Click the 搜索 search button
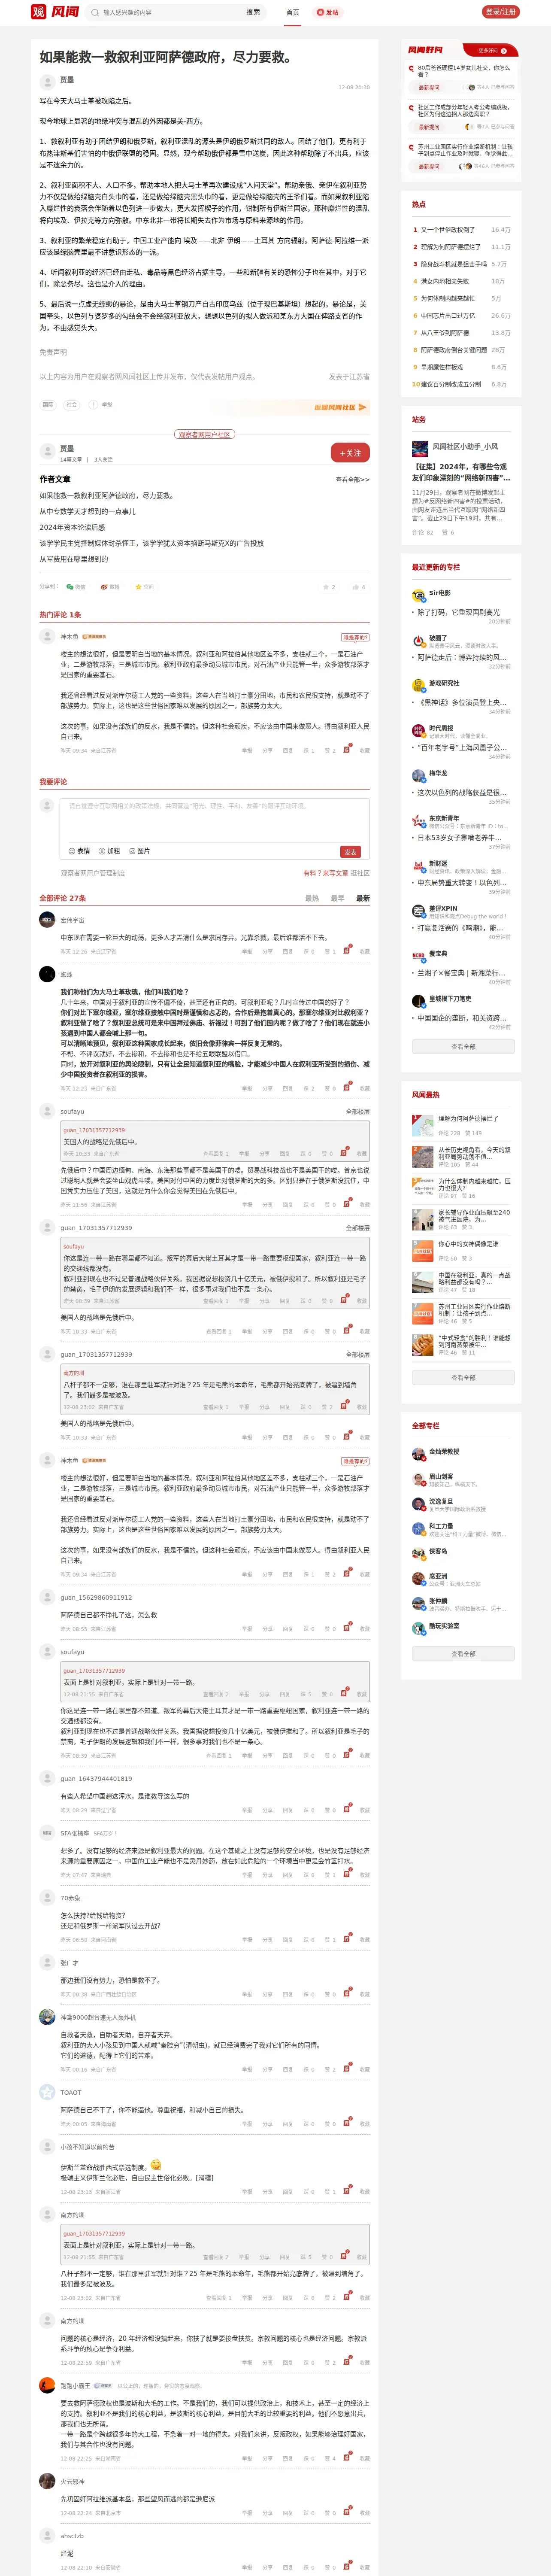The image size is (551, 2576). [x=253, y=12]
